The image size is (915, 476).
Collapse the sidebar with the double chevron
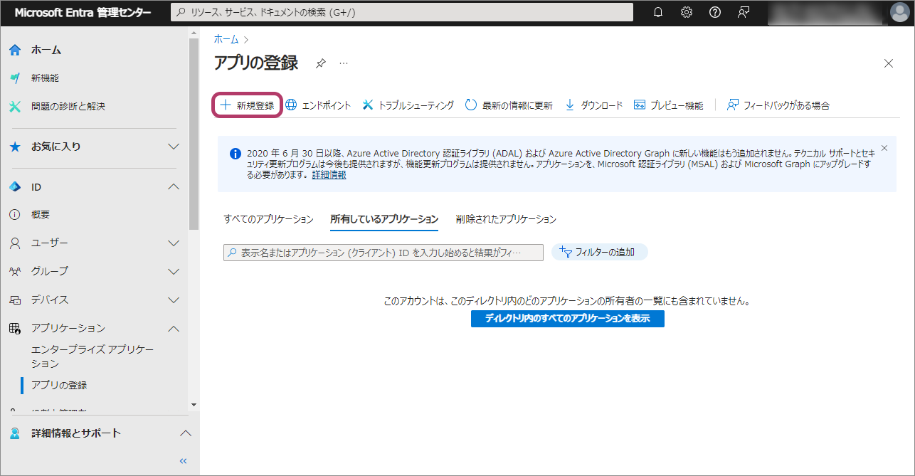(x=183, y=461)
